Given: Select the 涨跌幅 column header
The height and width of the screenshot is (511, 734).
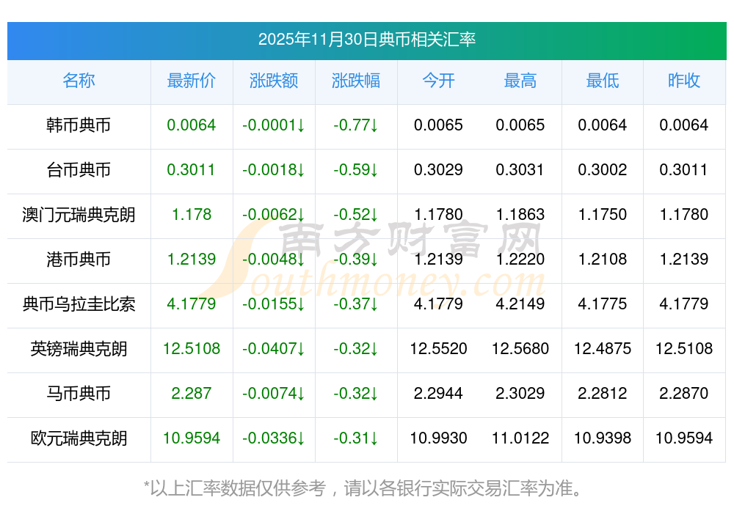Looking at the screenshot, I should [x=356, y=81].
